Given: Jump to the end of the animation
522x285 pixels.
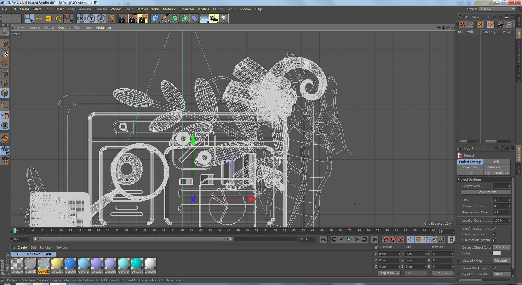Looking at the screenshot, I should click(x=375, y=239).
